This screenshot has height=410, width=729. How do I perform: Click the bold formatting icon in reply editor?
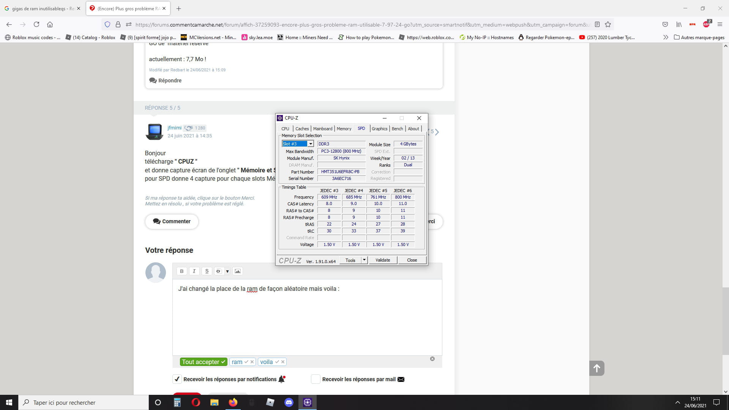pyautogui.click(x=181, y=271)
